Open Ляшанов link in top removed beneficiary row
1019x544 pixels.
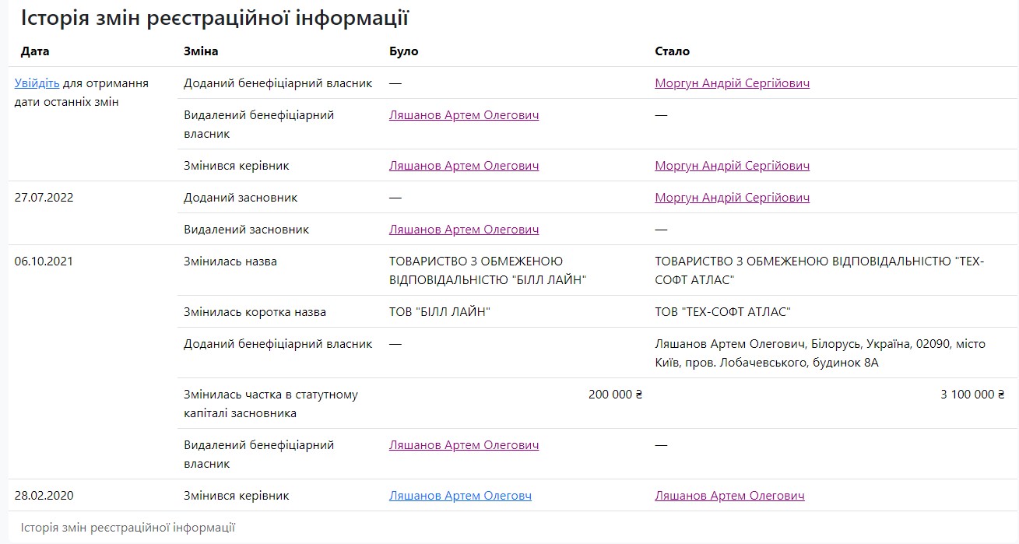(464, 115)
